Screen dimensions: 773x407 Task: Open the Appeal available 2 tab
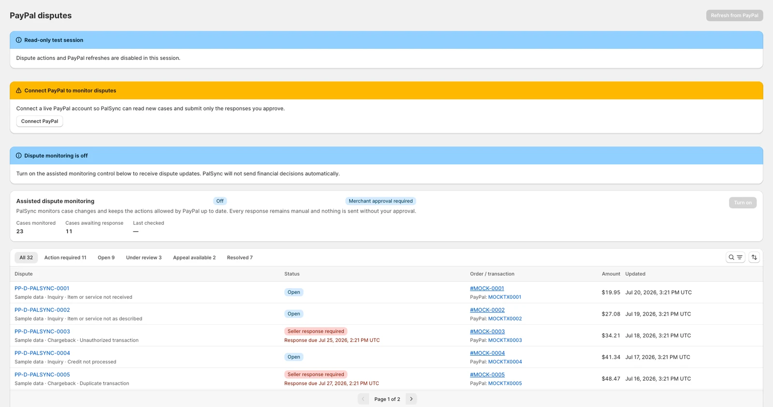[x=194, y=258]
